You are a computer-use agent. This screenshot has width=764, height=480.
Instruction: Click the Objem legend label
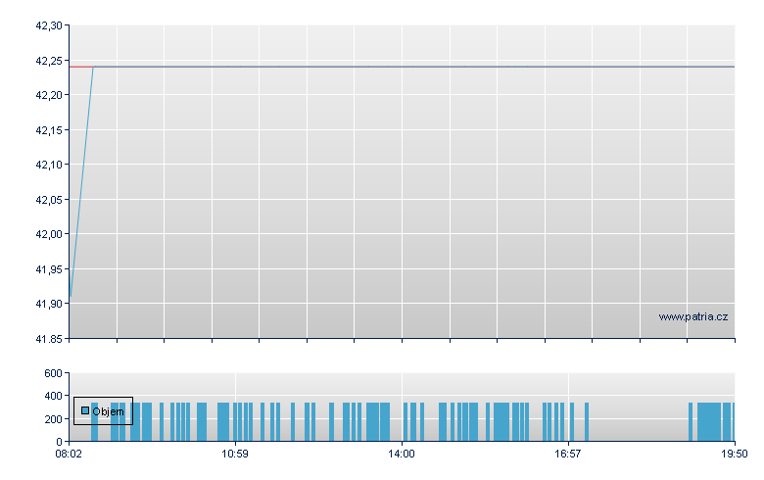(108, 411)
